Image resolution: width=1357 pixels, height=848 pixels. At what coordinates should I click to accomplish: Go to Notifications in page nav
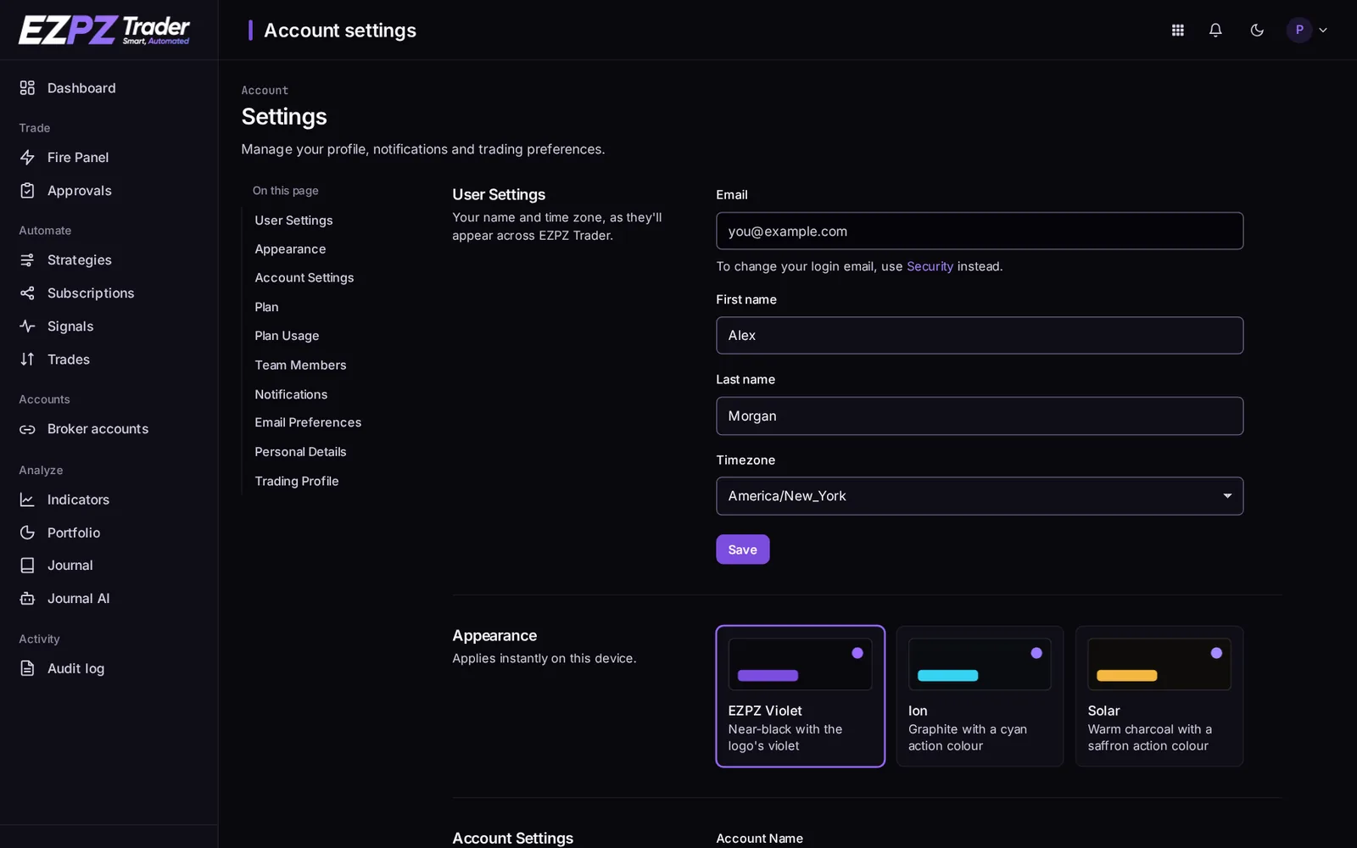click(x=291, y=394)
